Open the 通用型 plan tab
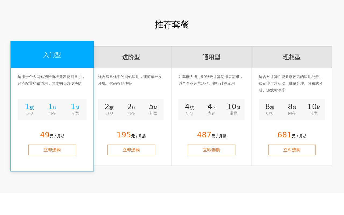This screenshot has height=215, width=344. click(x=212, y=57)
